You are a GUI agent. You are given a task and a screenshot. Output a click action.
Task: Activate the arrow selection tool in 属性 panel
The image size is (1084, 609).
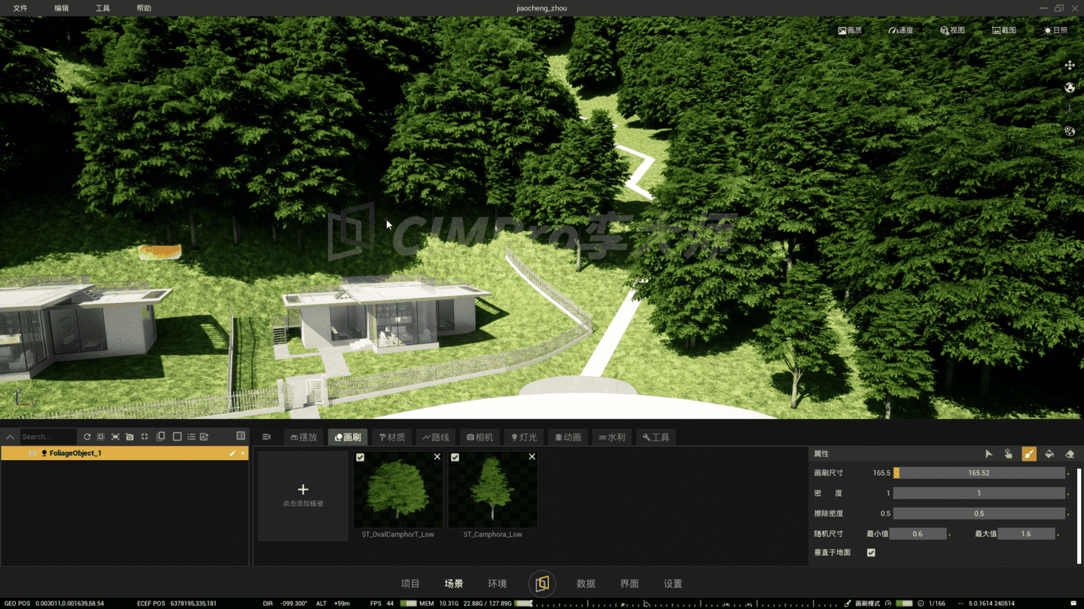pyautogui.click(x=988, y=454)
